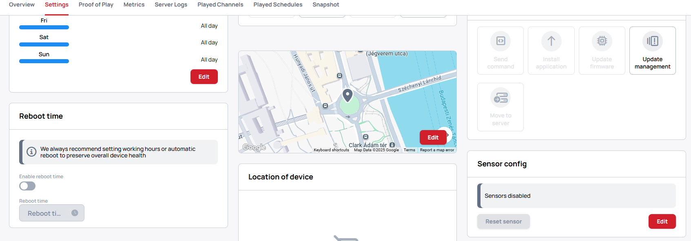Click the info icon in reboot recommendation

point(31,152)
